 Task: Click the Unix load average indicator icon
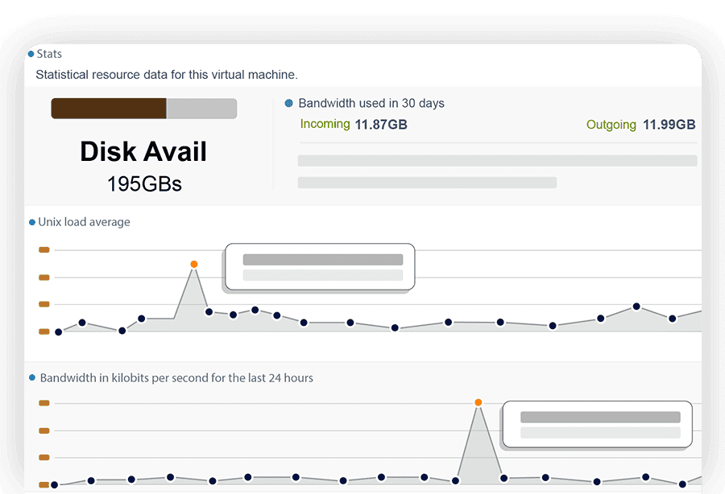point(31,222)
